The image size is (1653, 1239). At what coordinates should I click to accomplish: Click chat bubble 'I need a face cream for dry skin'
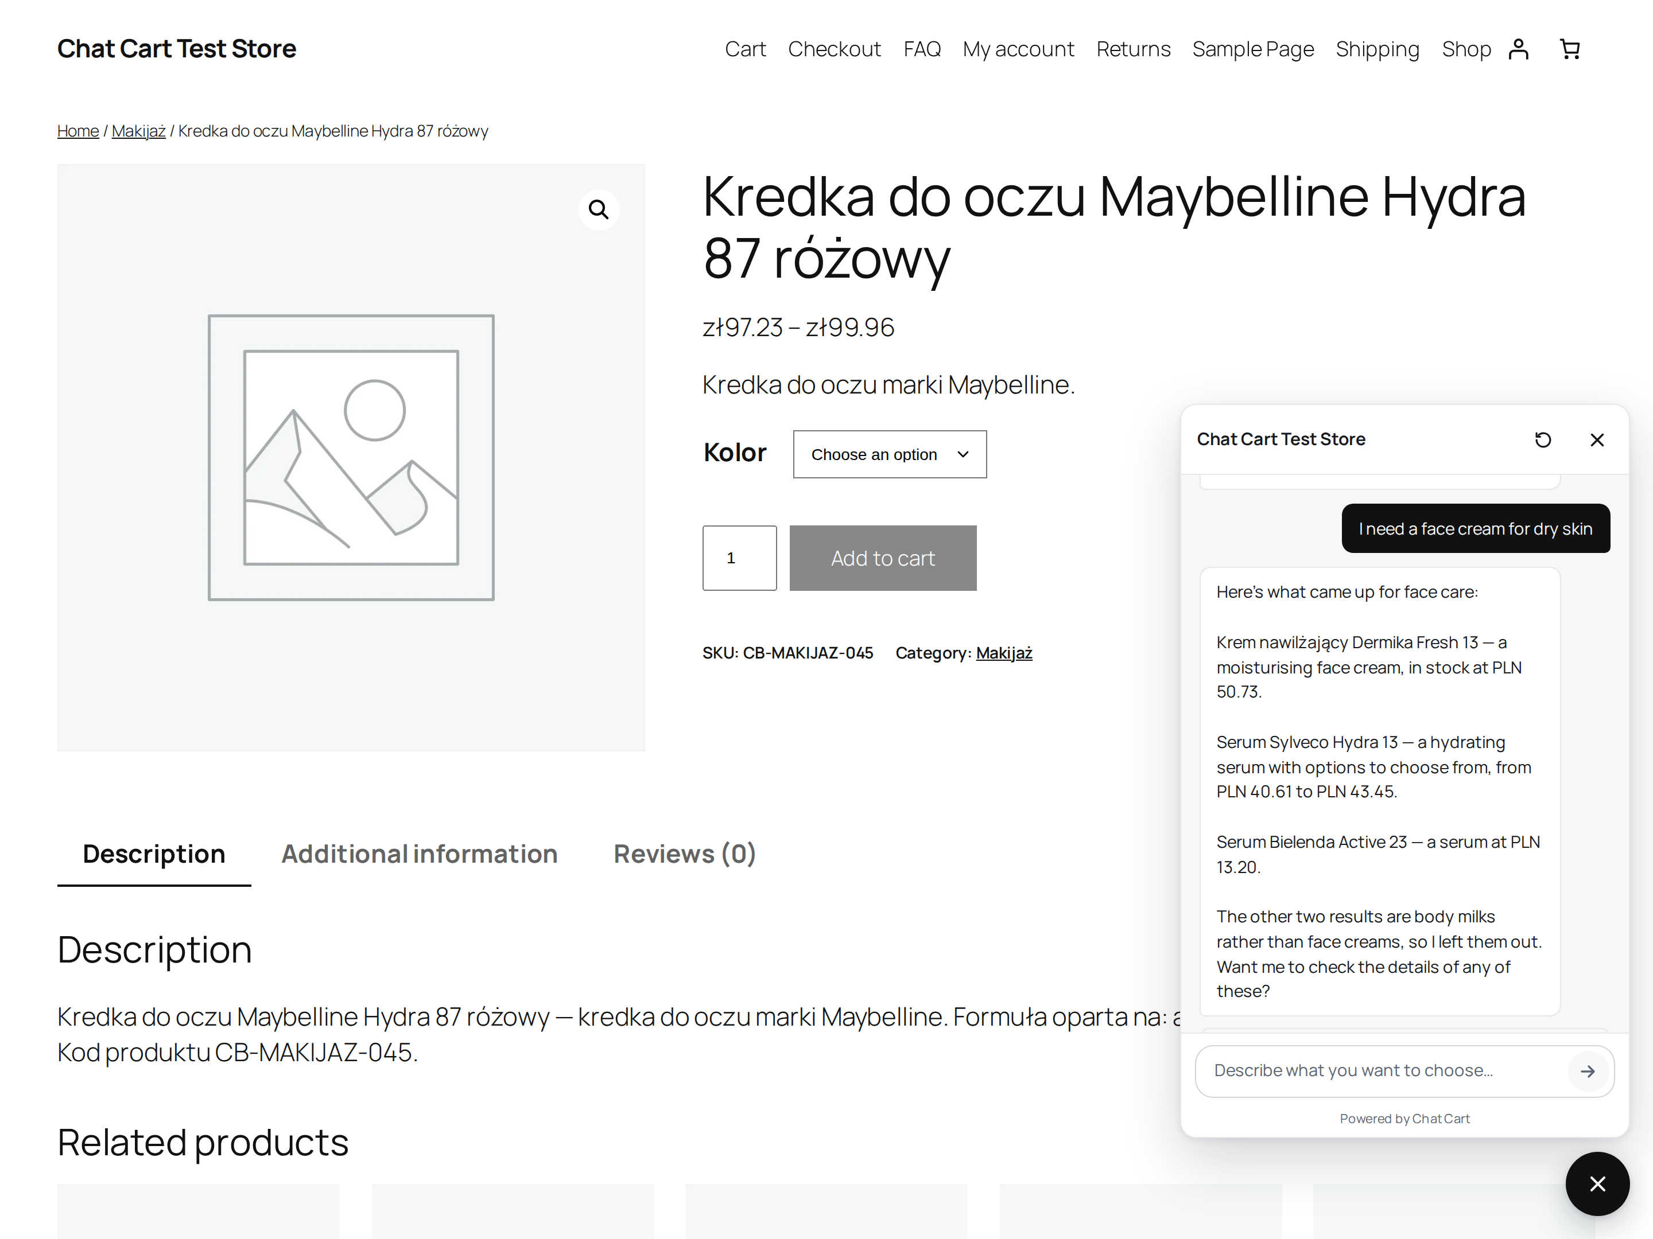(1475, 529)
